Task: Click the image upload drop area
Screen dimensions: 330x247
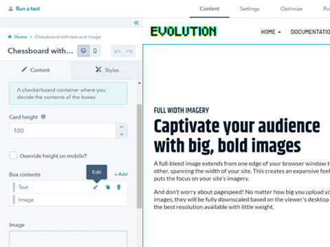Action: pos(68,239)
